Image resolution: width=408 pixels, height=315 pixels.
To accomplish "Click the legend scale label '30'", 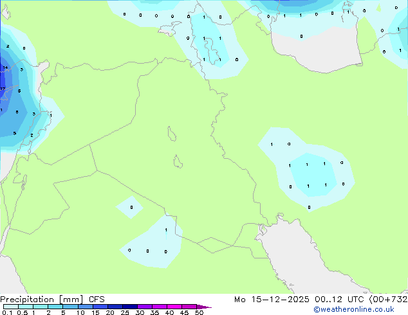I will 140,312.
